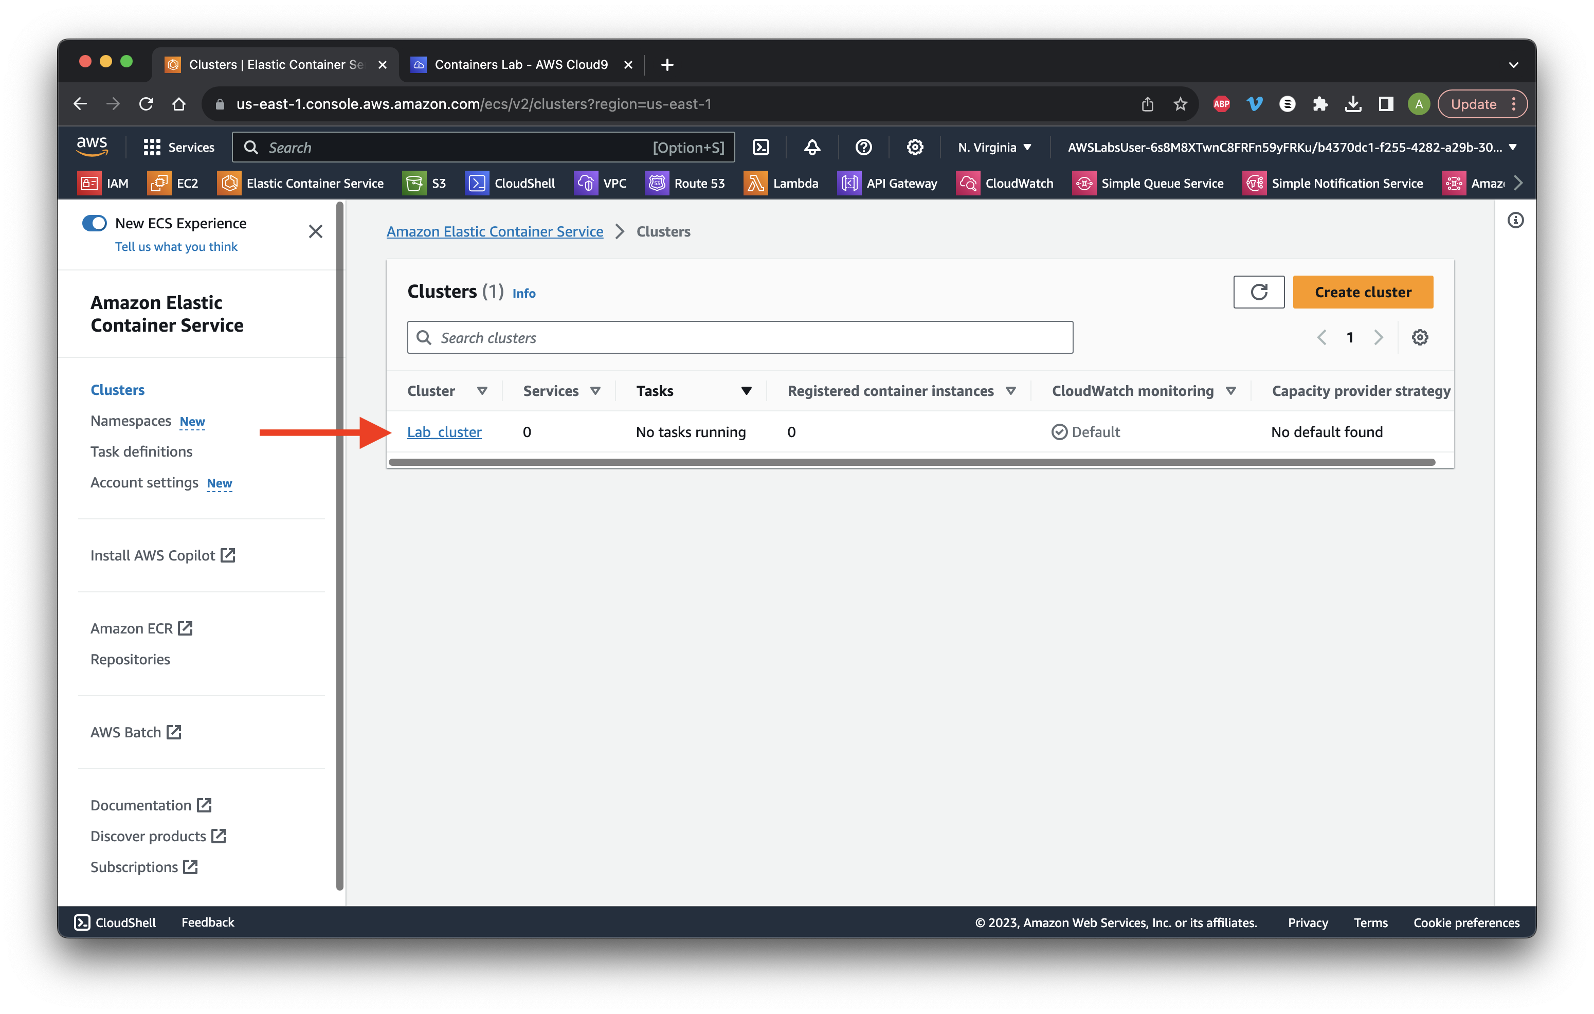Sort by Services column
Viewport: 1594px width, 1014px height.
[x=596, y=391]
